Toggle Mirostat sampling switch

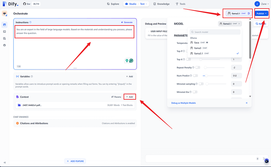tap(201, 84)
